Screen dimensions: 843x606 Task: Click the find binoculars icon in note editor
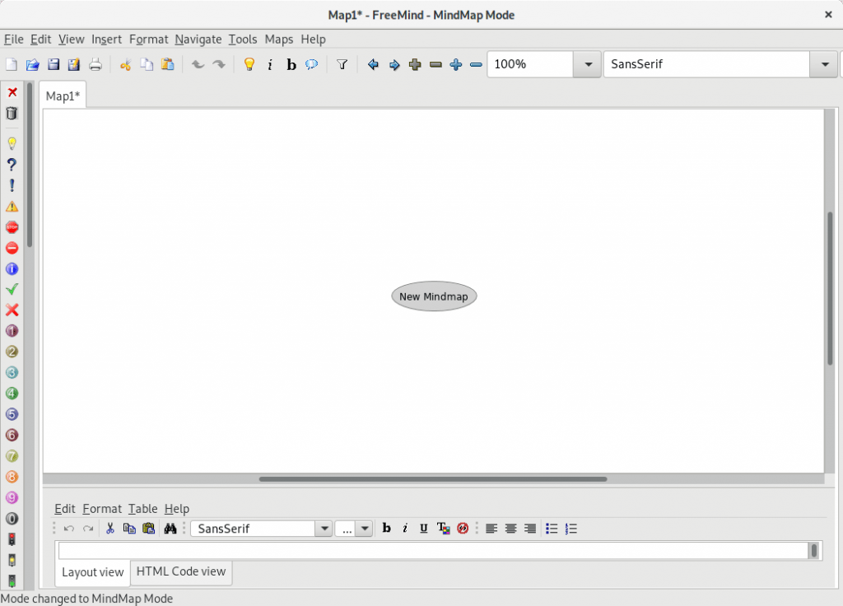tap(170, 529)
